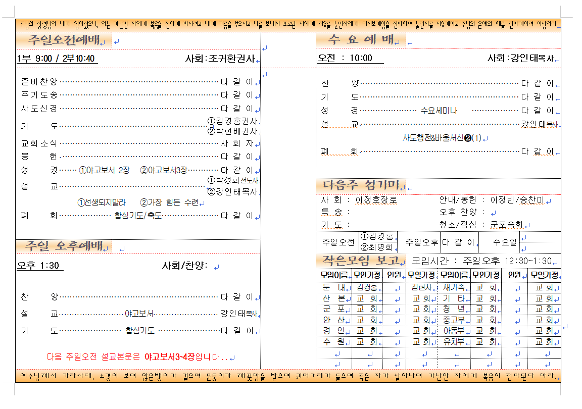Click the name '②강인태목사'

pyautogui.click(x=232, y=191)
